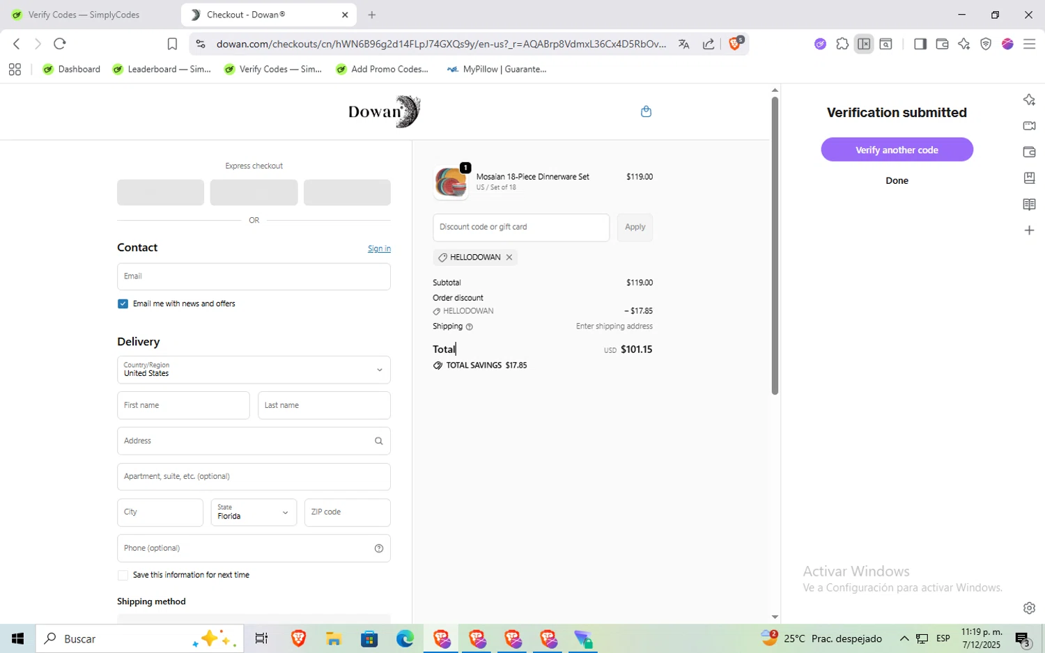The width and height of the screenshot is (1045, 653).
Task: Open browser main menu hamburger icon
Action: point(1030,44)
